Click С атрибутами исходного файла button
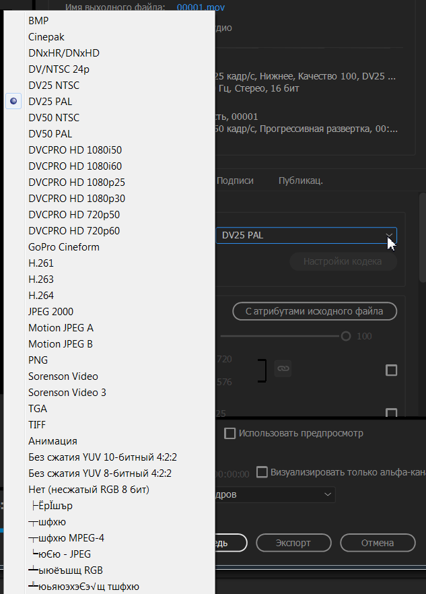This screenshot has height=594, width=426. click(x=314, y=311)
